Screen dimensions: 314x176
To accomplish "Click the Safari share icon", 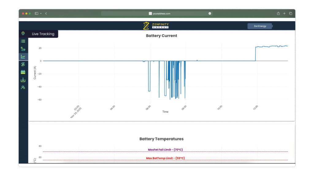I will point(278,13).
